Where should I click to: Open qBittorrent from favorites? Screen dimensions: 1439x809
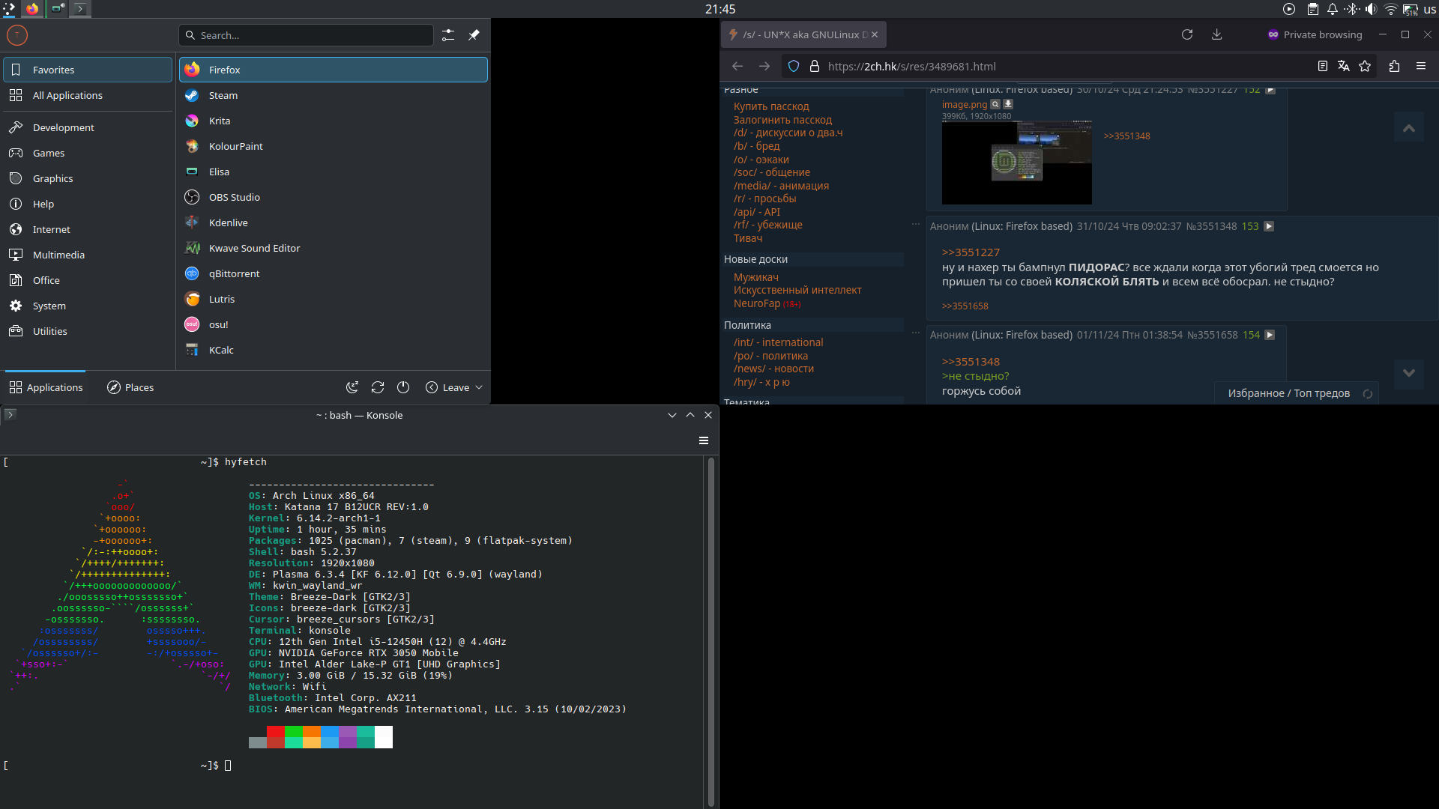click(234, 273)
